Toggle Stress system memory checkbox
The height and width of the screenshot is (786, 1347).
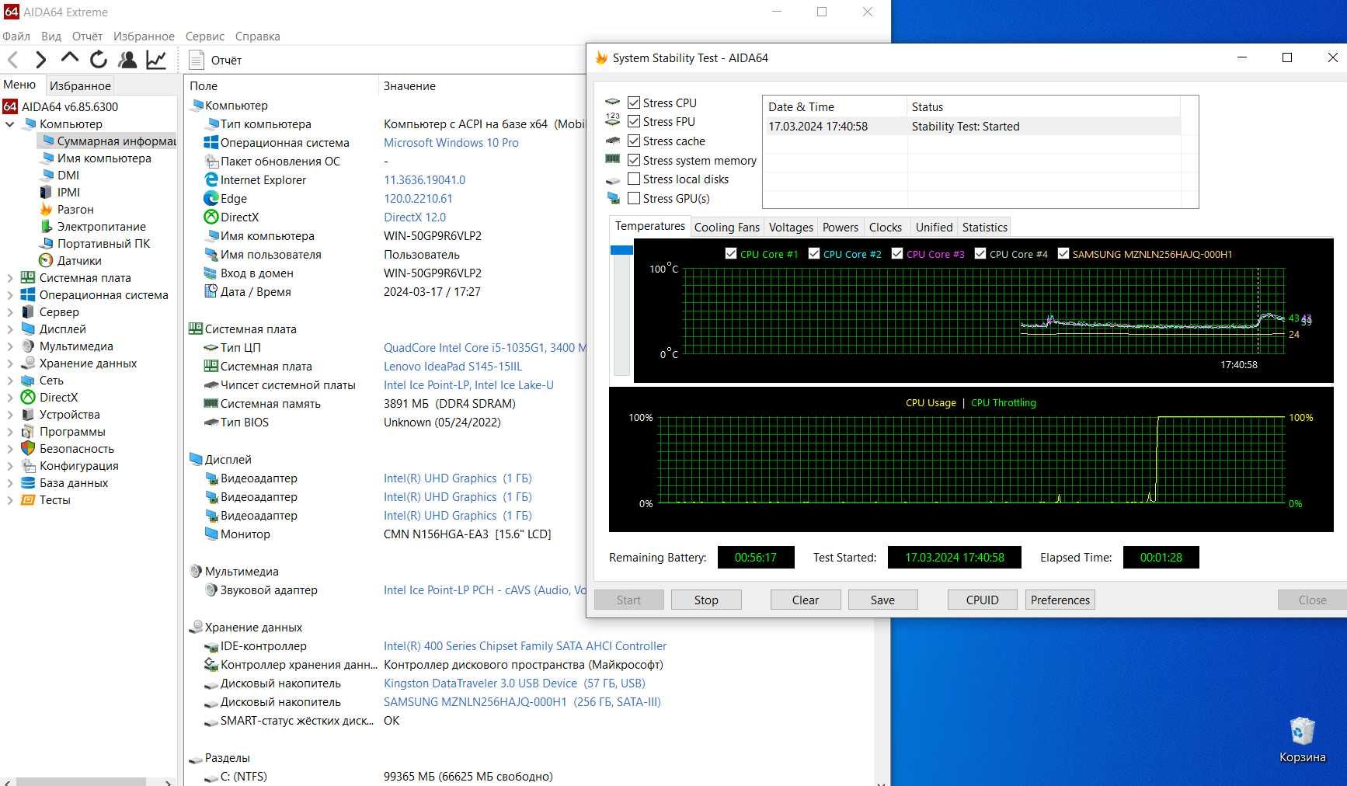pos(634,160)
